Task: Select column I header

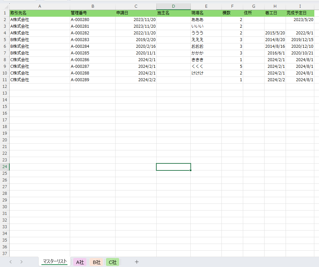Action: [x=300, y=6]
